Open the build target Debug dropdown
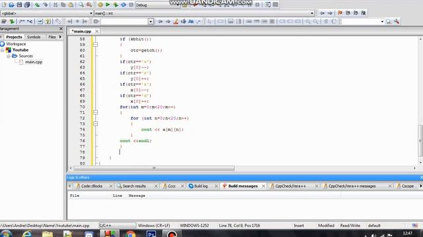Image resolution: width=423 pixels, height=237 pixels. (x=157, y=5)
